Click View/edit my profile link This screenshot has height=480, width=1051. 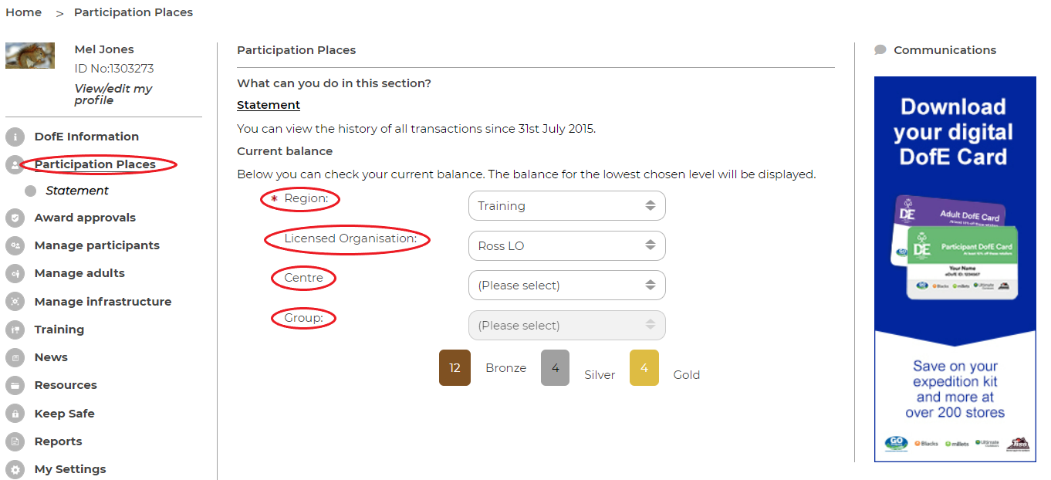tap(113, 94)
